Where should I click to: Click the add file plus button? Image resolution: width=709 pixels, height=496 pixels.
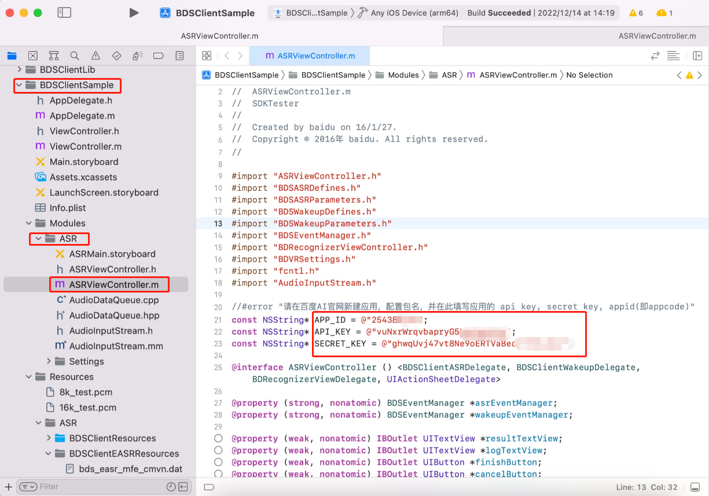pyautogui.click(x=8, y=487)
